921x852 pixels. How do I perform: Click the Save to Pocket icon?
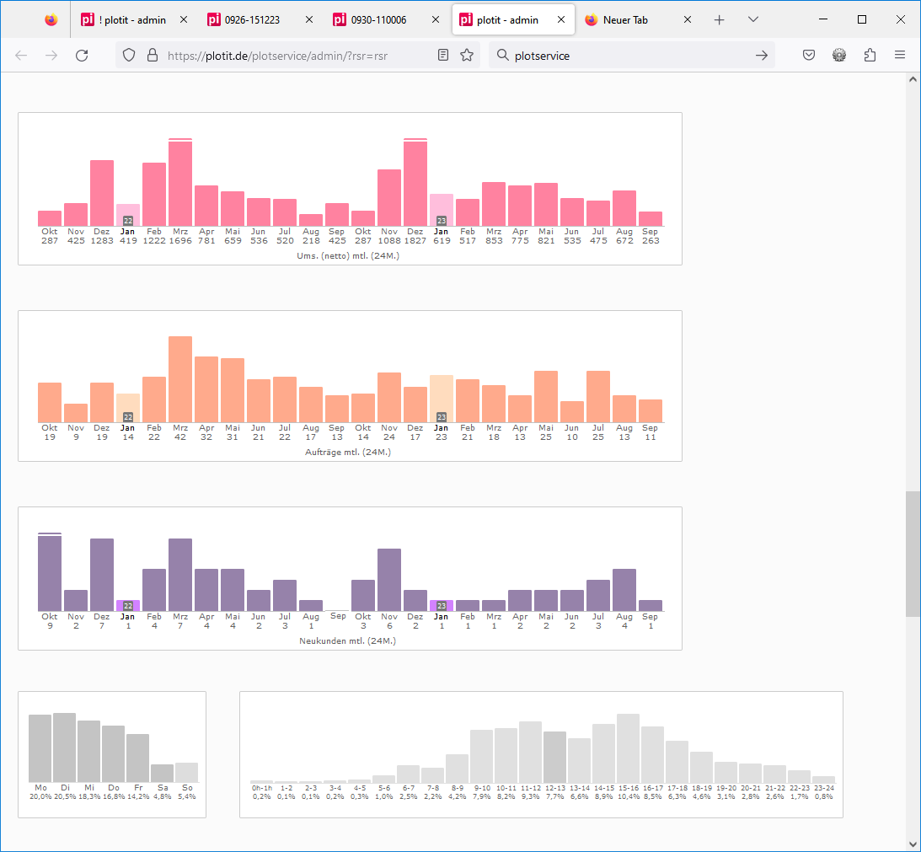click(808, 56)
